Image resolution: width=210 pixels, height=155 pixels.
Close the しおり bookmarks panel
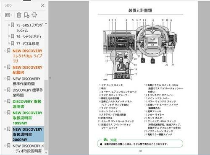tap(42, 5)
